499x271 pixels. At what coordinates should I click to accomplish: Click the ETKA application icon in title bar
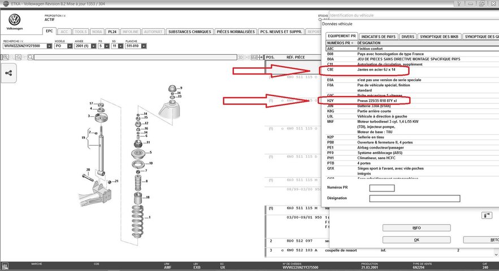(x=5, y=3)
